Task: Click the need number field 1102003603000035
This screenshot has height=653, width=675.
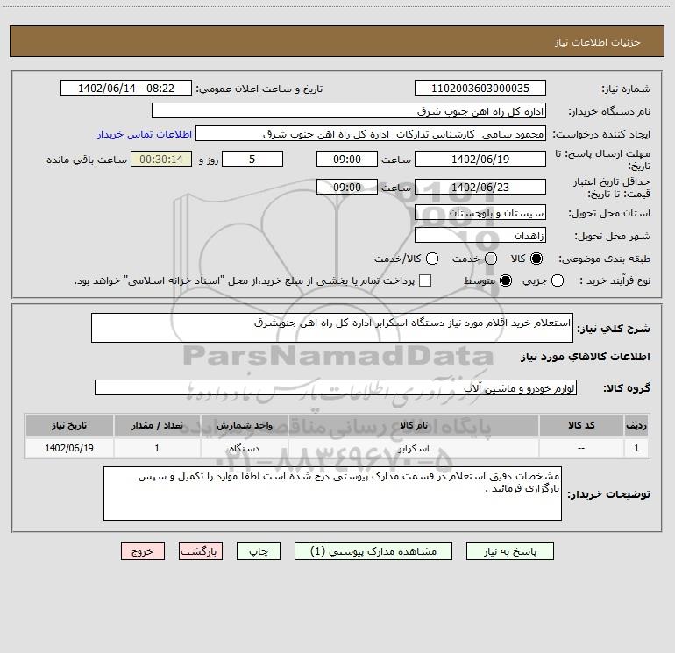Action: click(480, 89)
